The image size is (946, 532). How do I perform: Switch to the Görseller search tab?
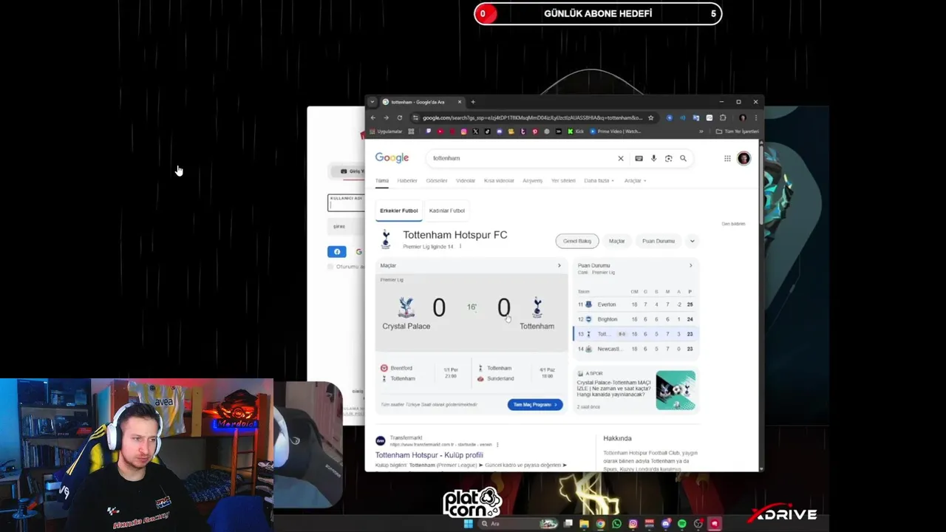click(x=436, y=180)
